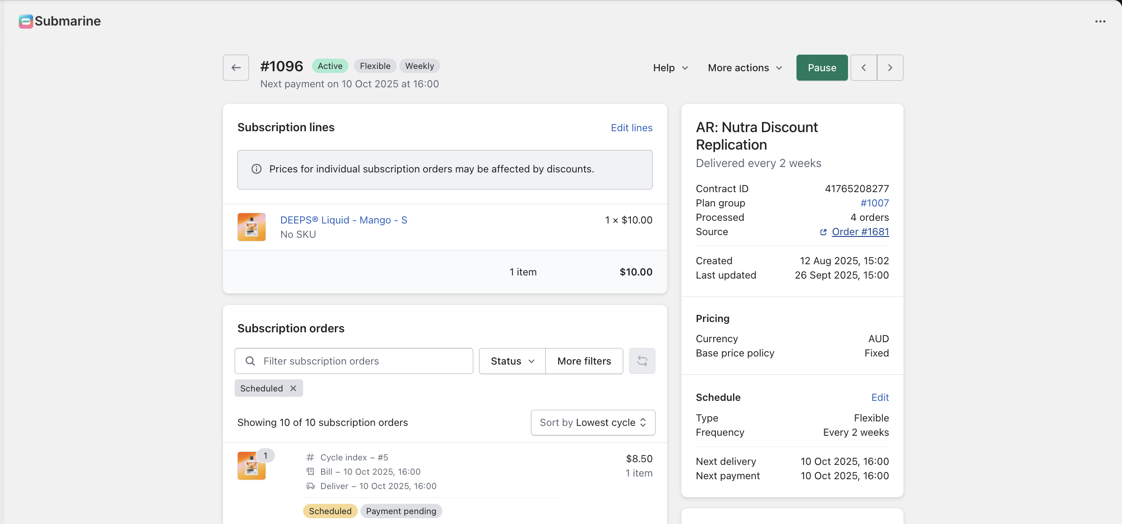
Task: Click the back arrow button
Action: 236,68
